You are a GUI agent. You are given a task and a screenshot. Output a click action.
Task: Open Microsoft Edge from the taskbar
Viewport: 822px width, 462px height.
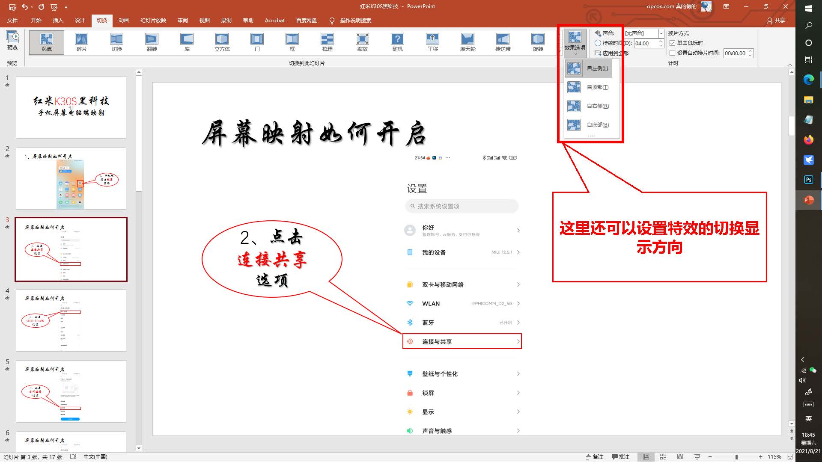click(808, 80)
